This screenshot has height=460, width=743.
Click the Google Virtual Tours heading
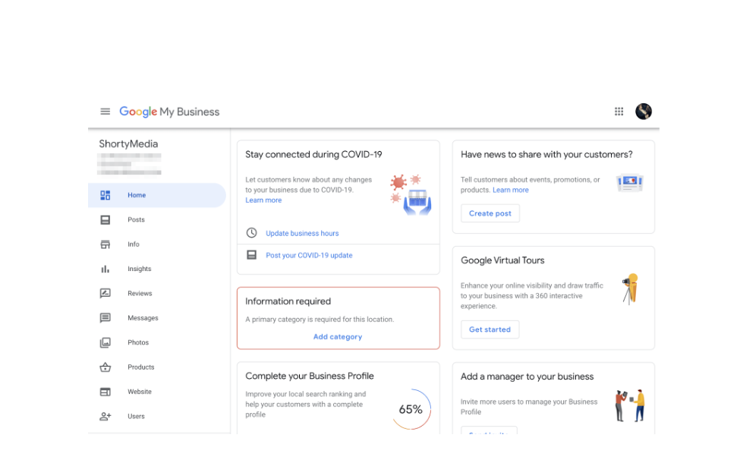coord(502,260)
